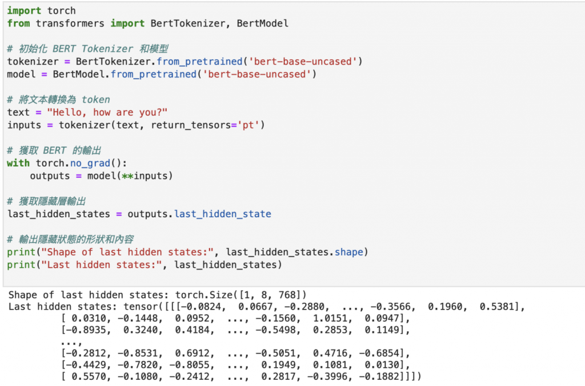
Task: Click the string "Hello, how are you?"
Action: click(x=107, y=112)
